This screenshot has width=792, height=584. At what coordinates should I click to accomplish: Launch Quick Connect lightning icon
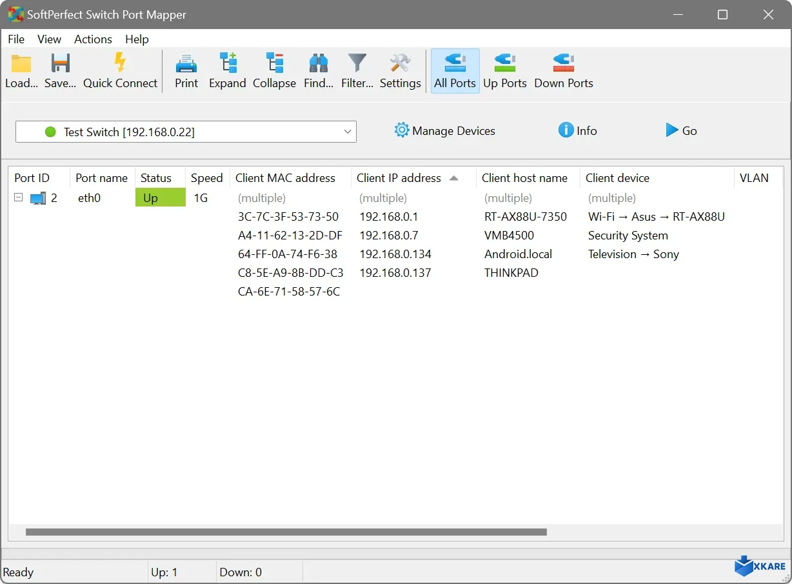(120, 63)
